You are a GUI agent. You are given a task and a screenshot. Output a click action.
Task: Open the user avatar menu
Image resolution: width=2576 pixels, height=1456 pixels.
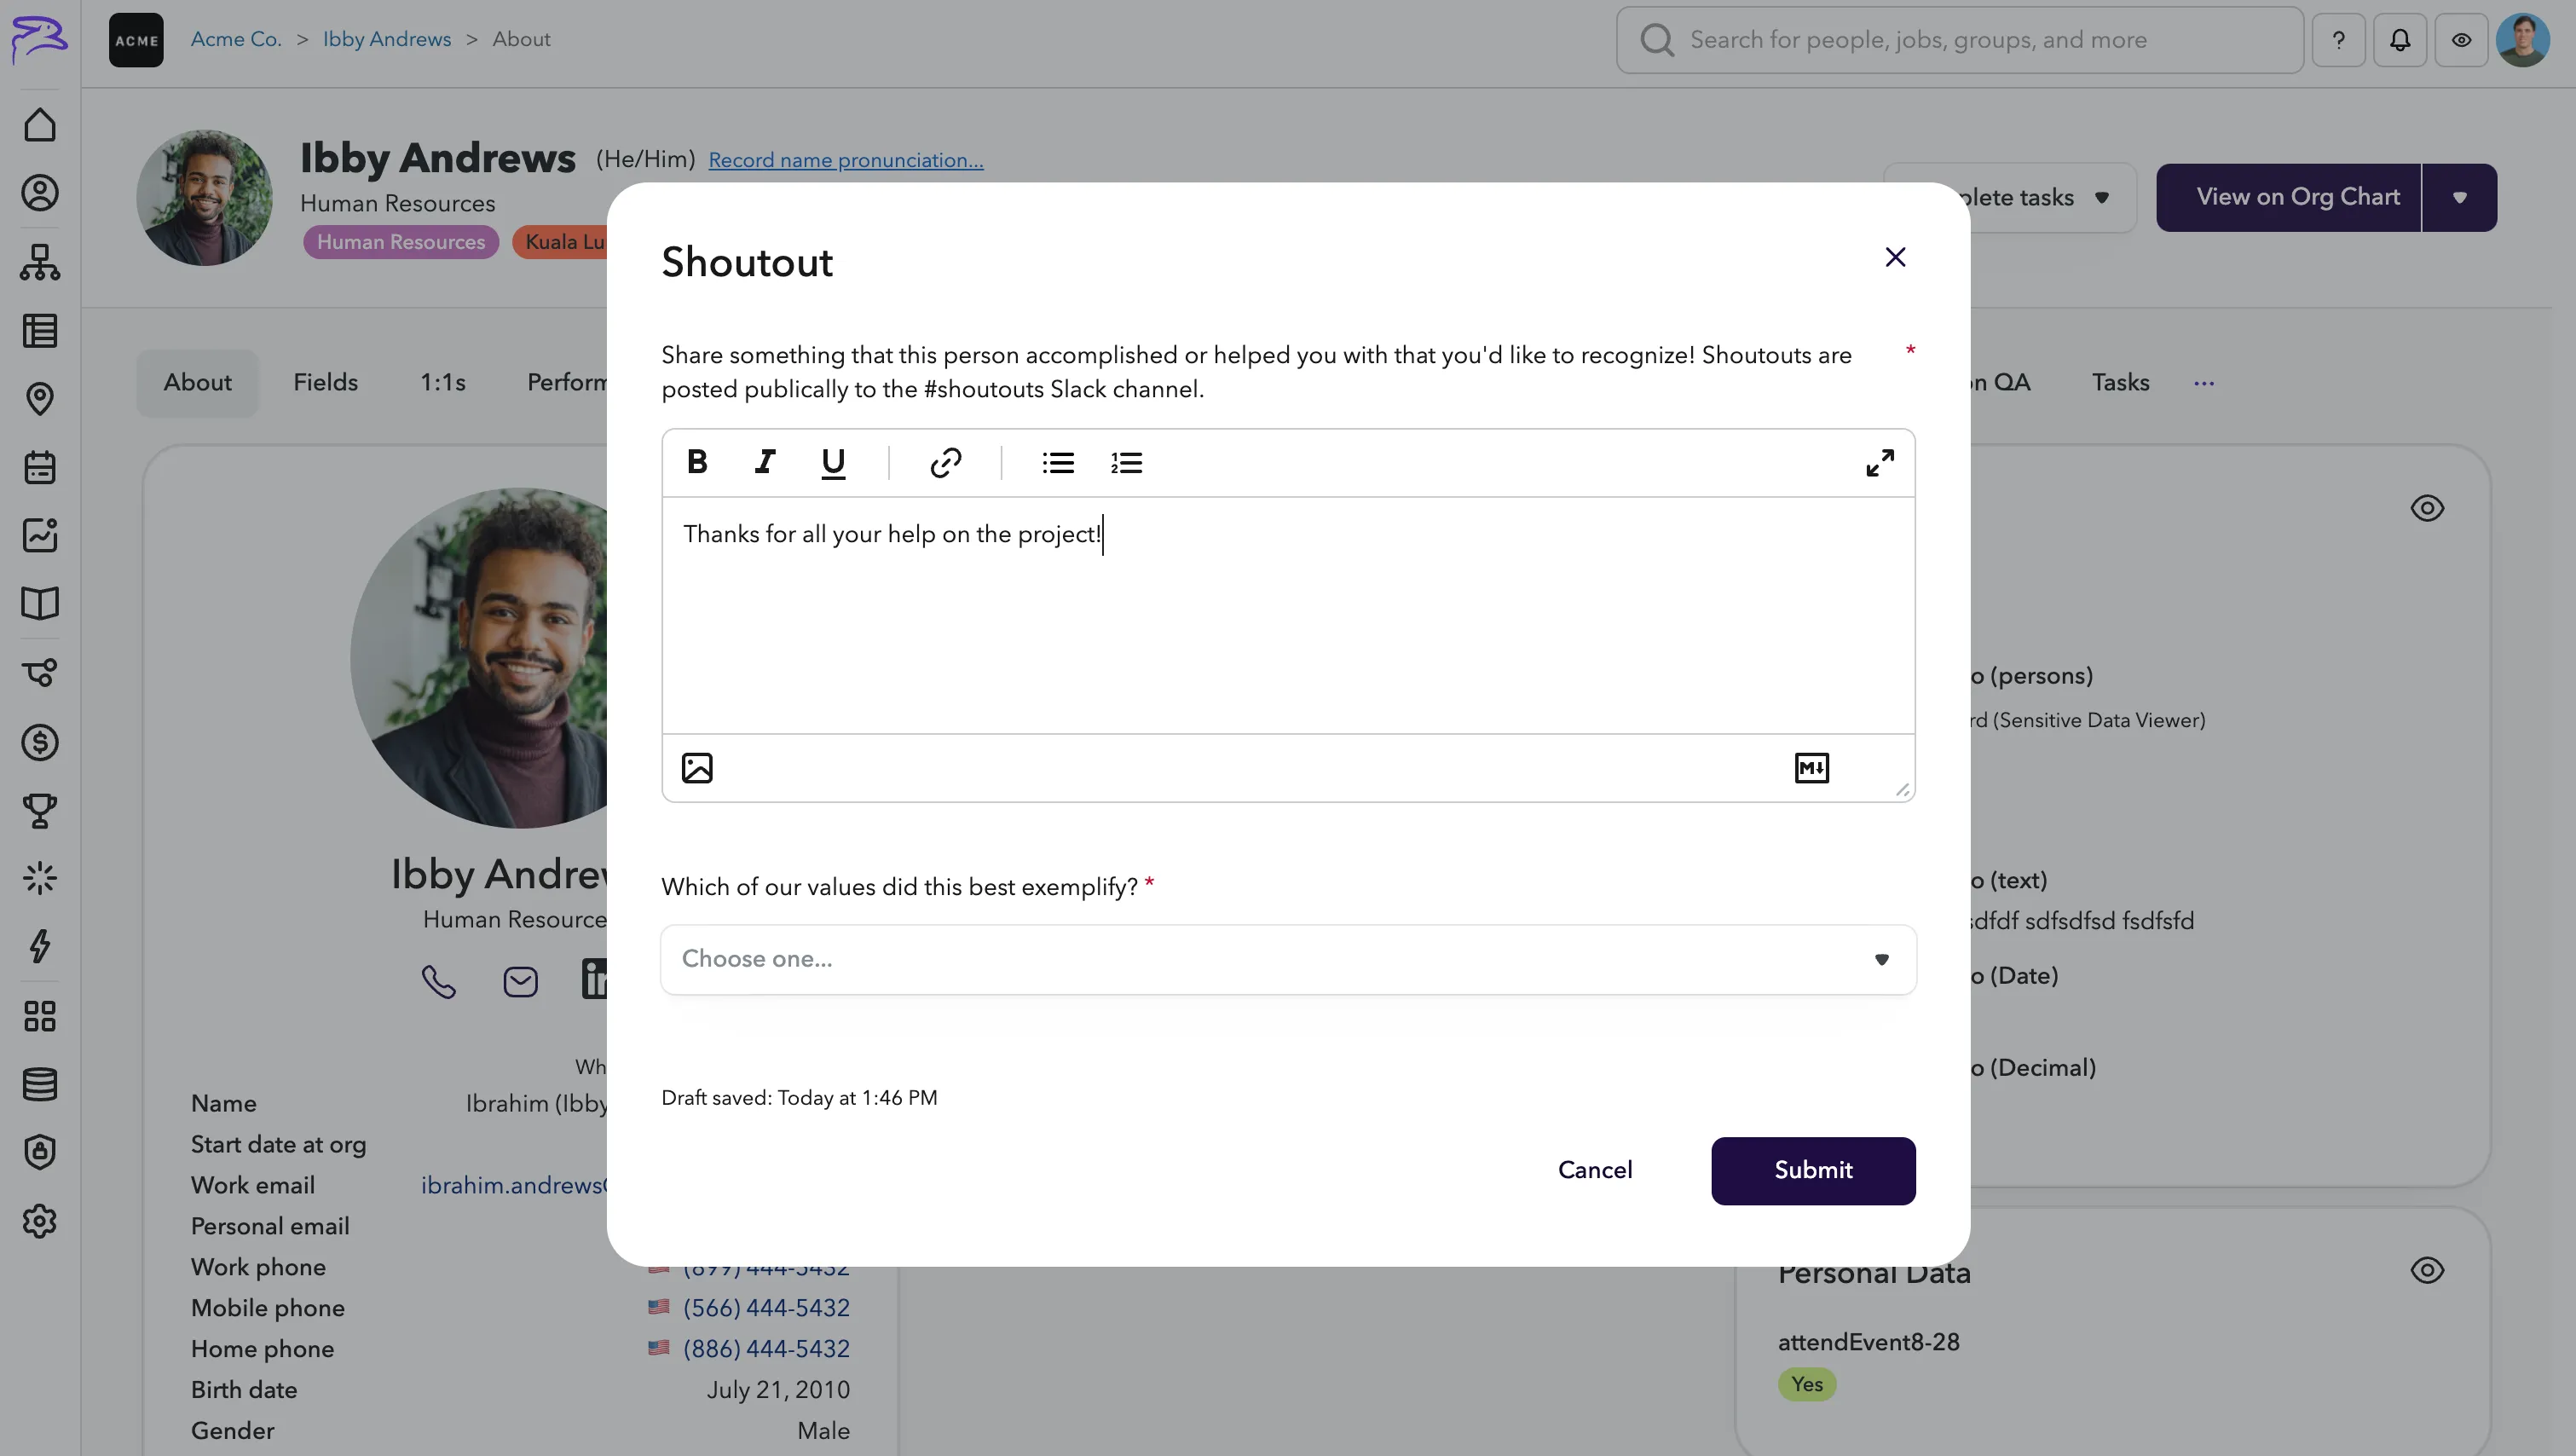pyautogui.click(x=2523, y=40)
